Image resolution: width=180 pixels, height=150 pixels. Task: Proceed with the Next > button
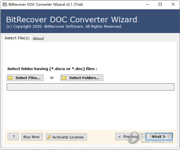159,137
